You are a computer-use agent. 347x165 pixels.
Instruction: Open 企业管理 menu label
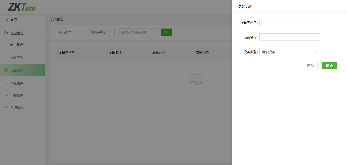17,33
